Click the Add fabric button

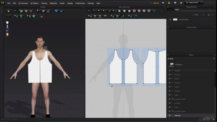tap(196, 15)
